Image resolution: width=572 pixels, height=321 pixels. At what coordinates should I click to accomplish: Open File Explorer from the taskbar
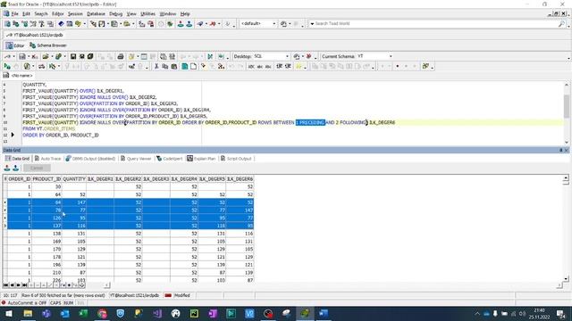(x=28, y=313)
